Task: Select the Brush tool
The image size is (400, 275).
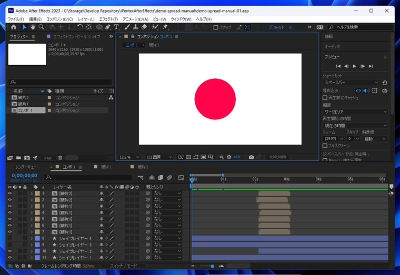Action: 127,27
